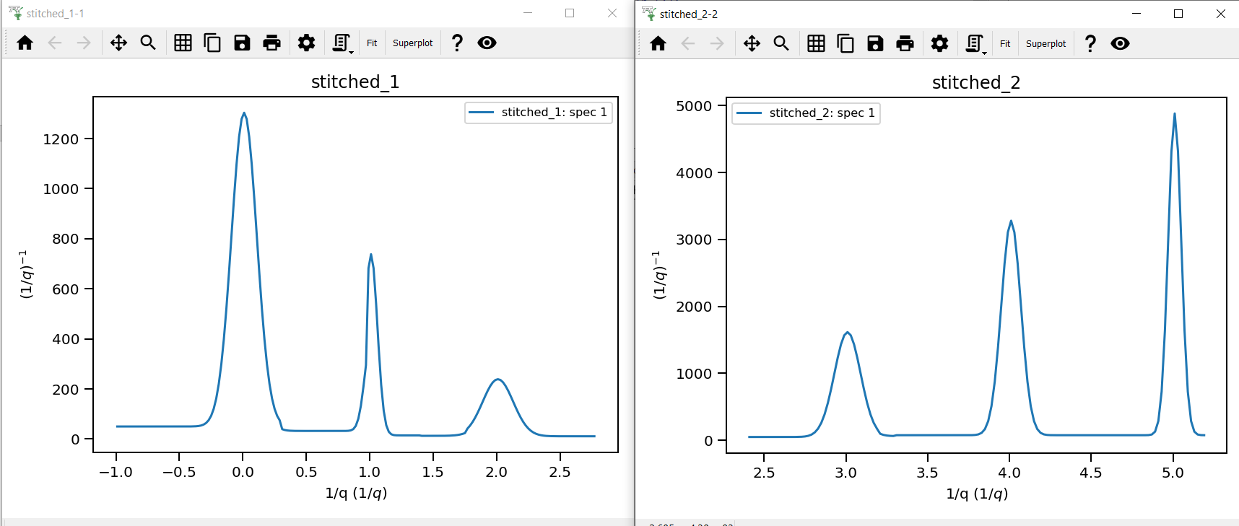Open figure options gear in stitched_1

coord(306,43)
